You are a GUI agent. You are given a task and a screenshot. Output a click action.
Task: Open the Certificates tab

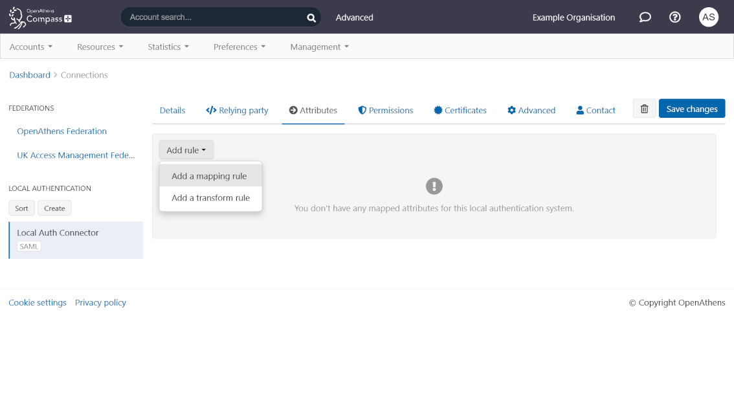click(460, 111)
